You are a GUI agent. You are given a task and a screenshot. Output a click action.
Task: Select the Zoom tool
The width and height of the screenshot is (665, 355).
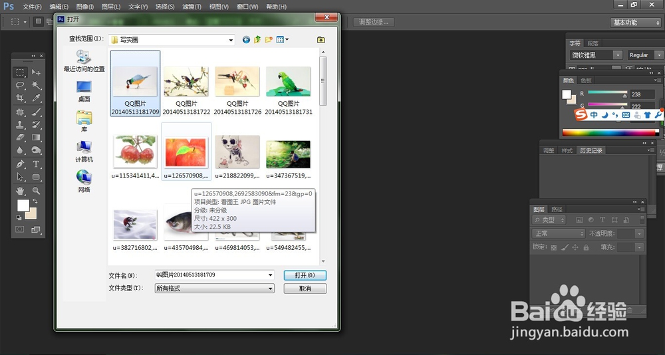36,191
